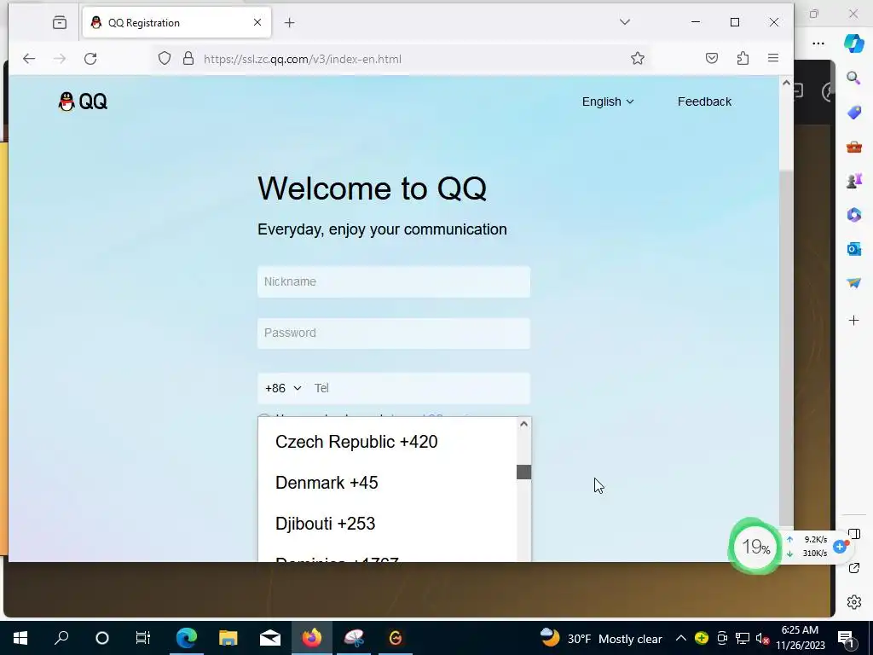Open the Windows Start menu
Image resolution: width=873 pixels, height=655 pixels.
pyautogui.click(x=20, y=638)
